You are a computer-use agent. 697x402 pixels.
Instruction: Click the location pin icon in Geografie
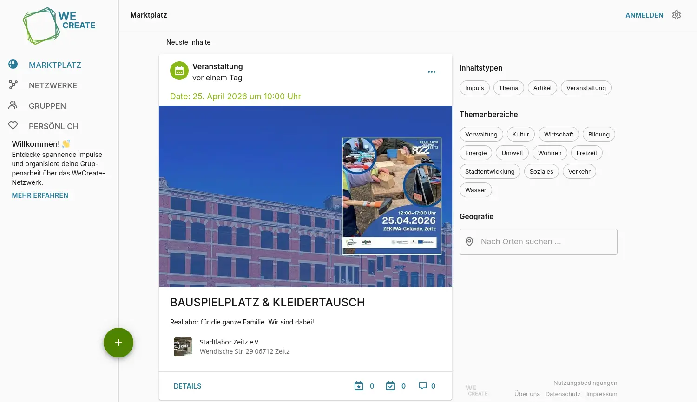469,242
